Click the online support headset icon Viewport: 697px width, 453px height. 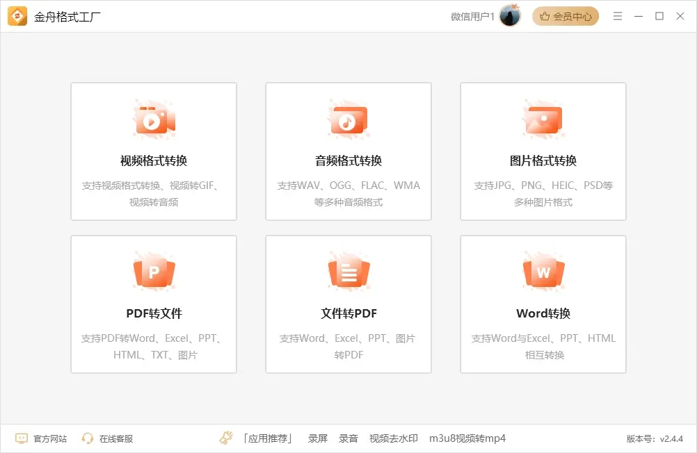[88, 438]
